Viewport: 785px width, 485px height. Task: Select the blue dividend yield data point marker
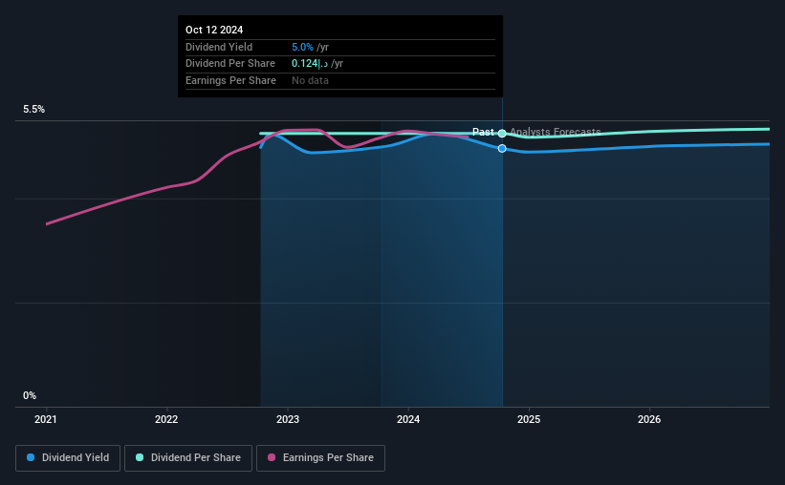tap(502, 149)
